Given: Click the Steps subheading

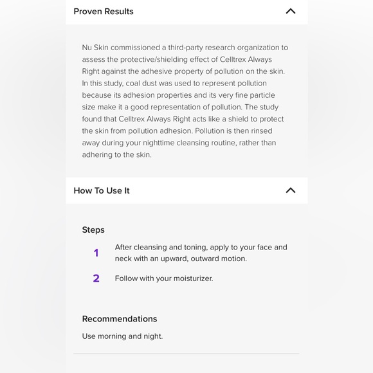Looking at the screenshot, I should pyautogui.click(x=93, y=230).
